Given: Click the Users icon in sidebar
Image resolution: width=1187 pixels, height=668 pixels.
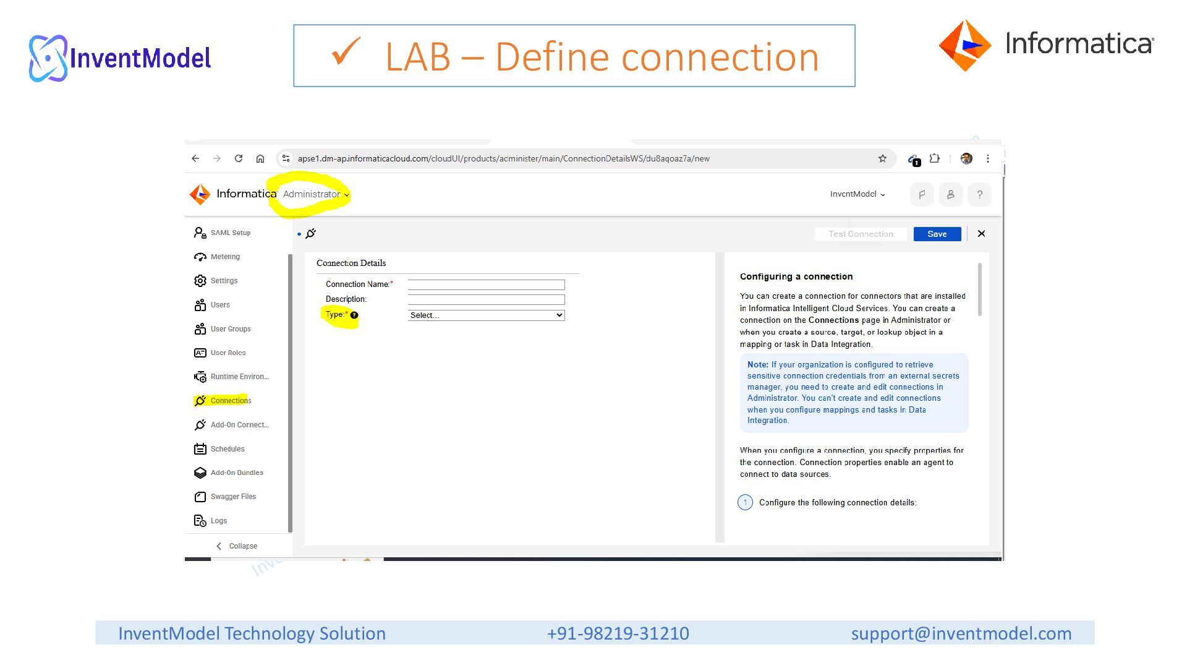Looking at the screenshot, I should tap(200, 305).
